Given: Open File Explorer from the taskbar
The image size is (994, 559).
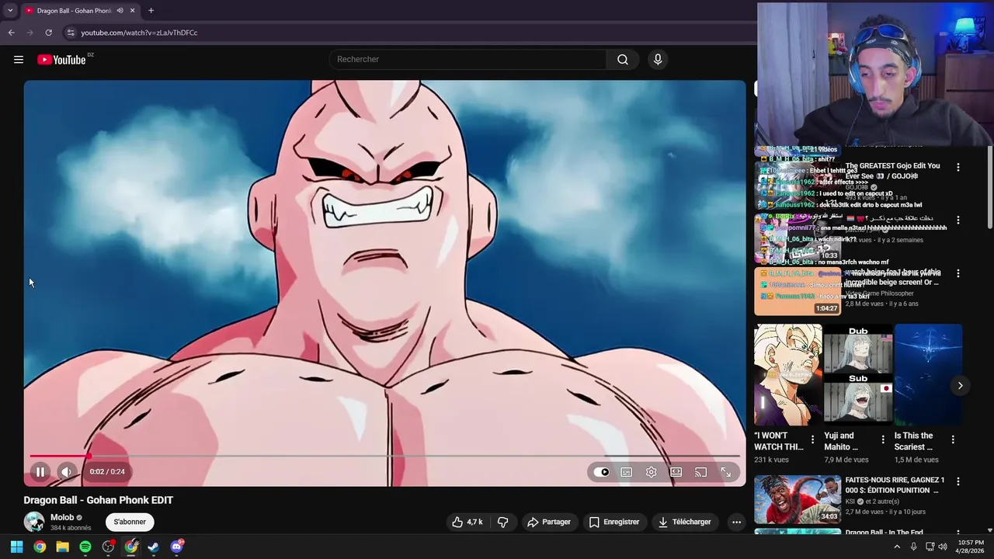Looking at the screenshot, I should 62,547.
